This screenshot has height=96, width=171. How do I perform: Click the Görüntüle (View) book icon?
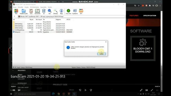[37, 11]
